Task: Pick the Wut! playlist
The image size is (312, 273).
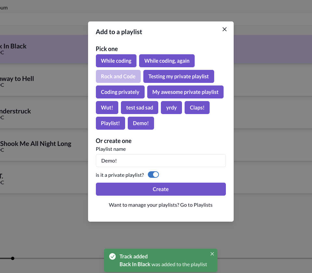Action: click(x=107, y=108)
